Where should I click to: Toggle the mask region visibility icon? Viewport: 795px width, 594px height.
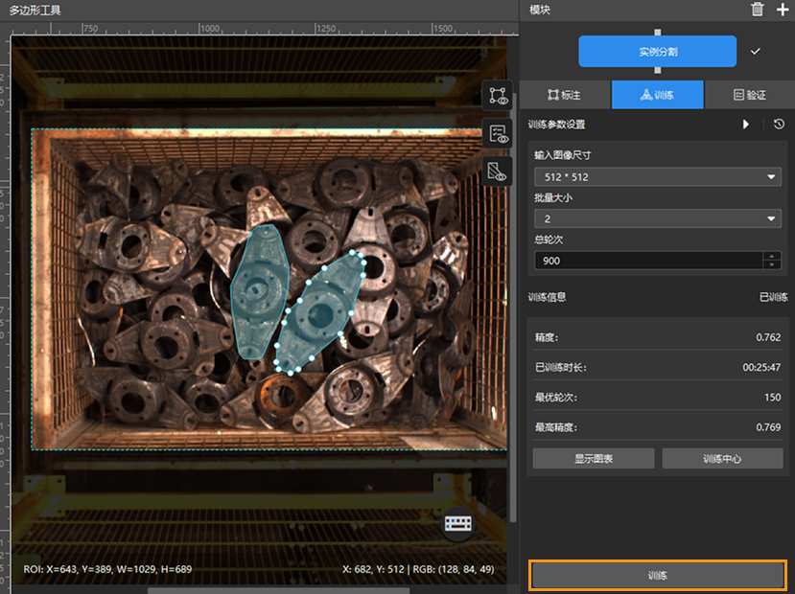coord(497,171)
